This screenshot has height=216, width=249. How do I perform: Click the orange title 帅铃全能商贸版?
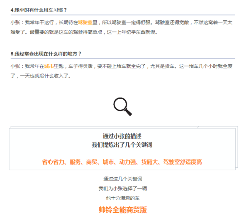(x=122, y=210)
